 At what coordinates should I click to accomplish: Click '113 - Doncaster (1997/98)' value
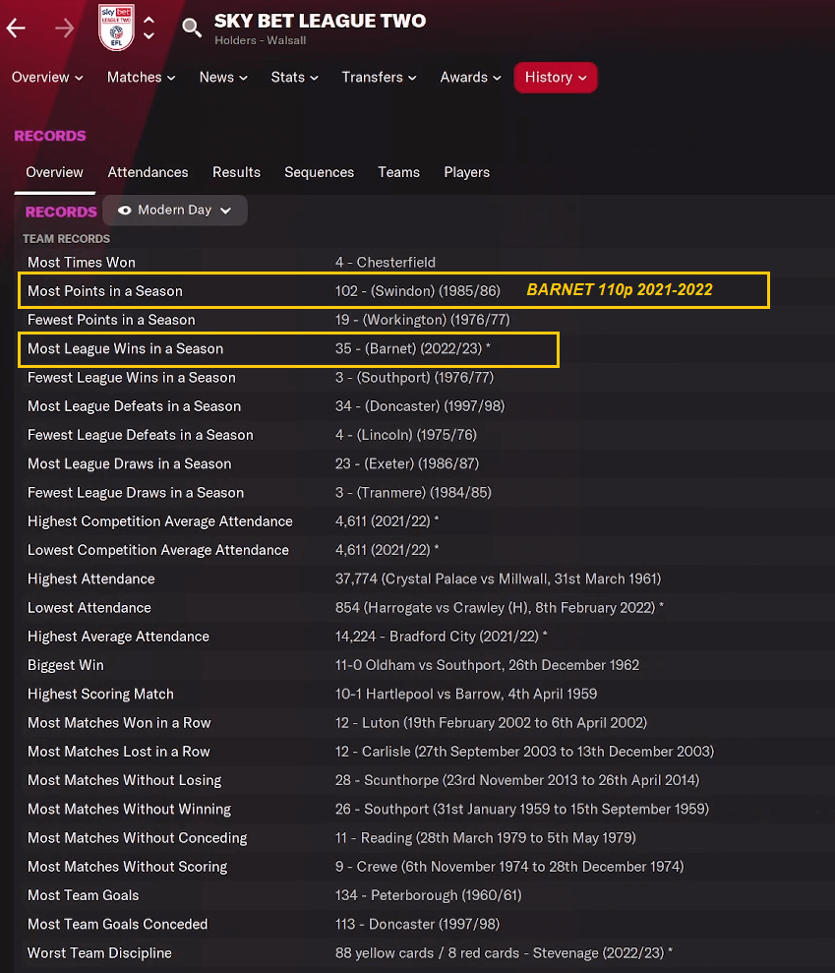[417, 925]
